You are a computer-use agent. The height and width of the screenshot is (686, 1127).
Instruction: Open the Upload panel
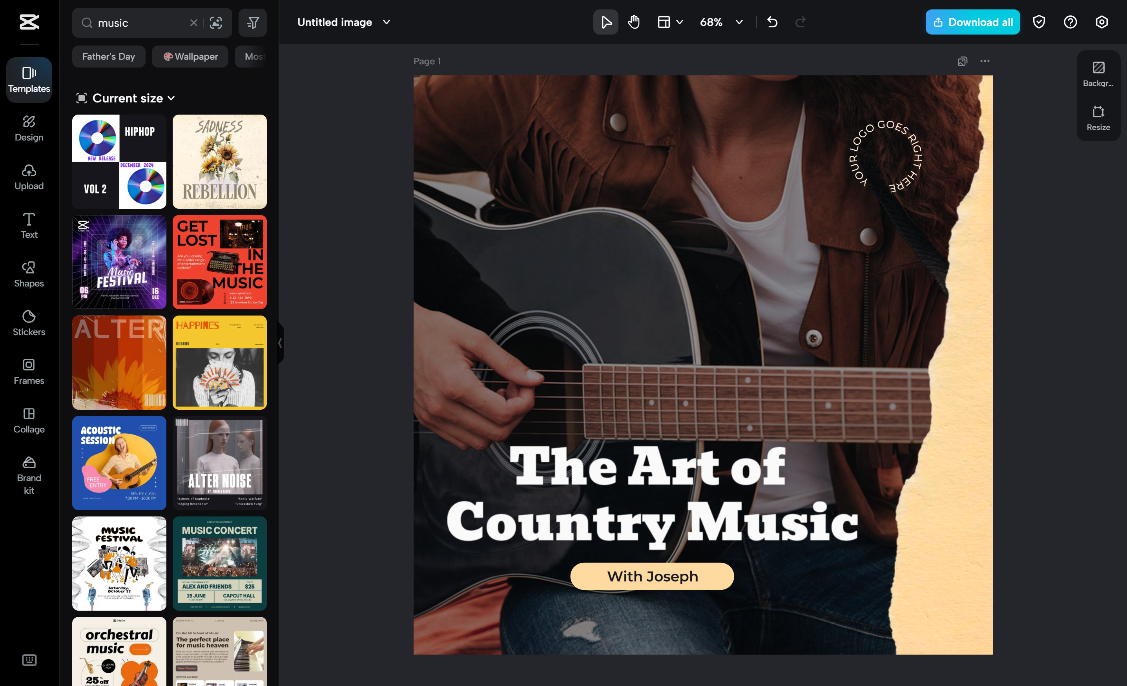click(28, 177)
